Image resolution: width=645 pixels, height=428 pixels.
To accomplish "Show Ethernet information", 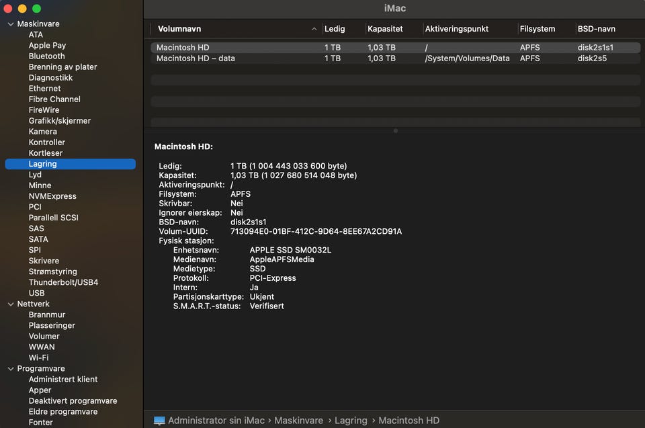I will [44, 89].
